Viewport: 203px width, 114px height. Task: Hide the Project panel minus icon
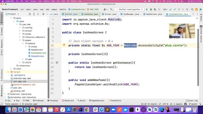pyautogui.click(x=48, y=14)
